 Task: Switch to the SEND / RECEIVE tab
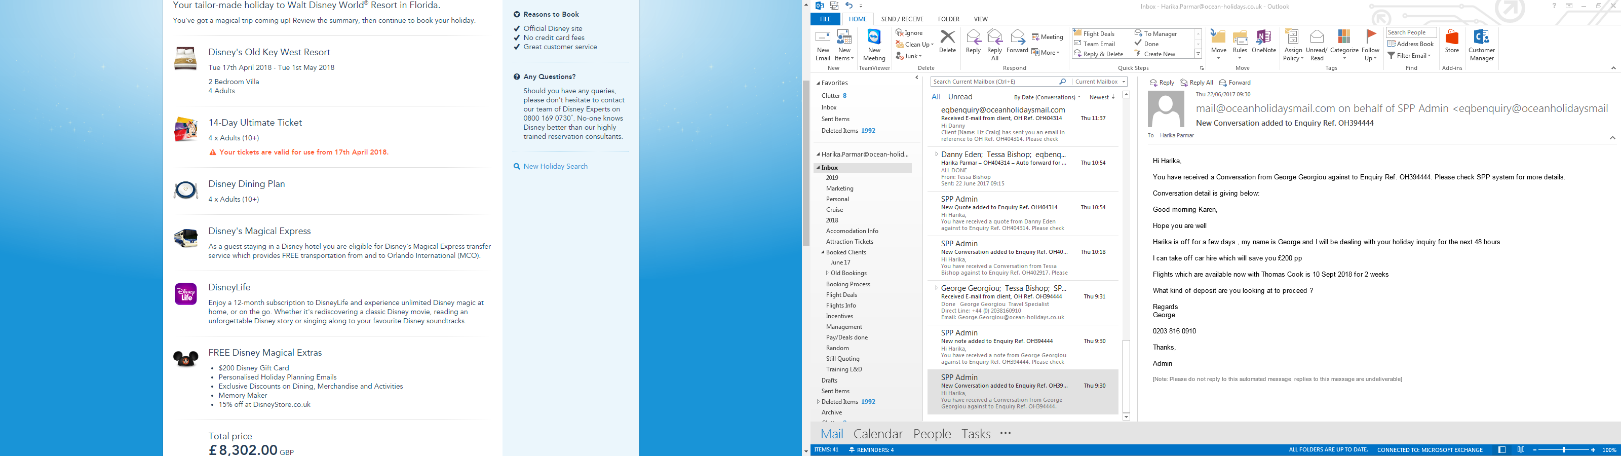pos(902,19)
